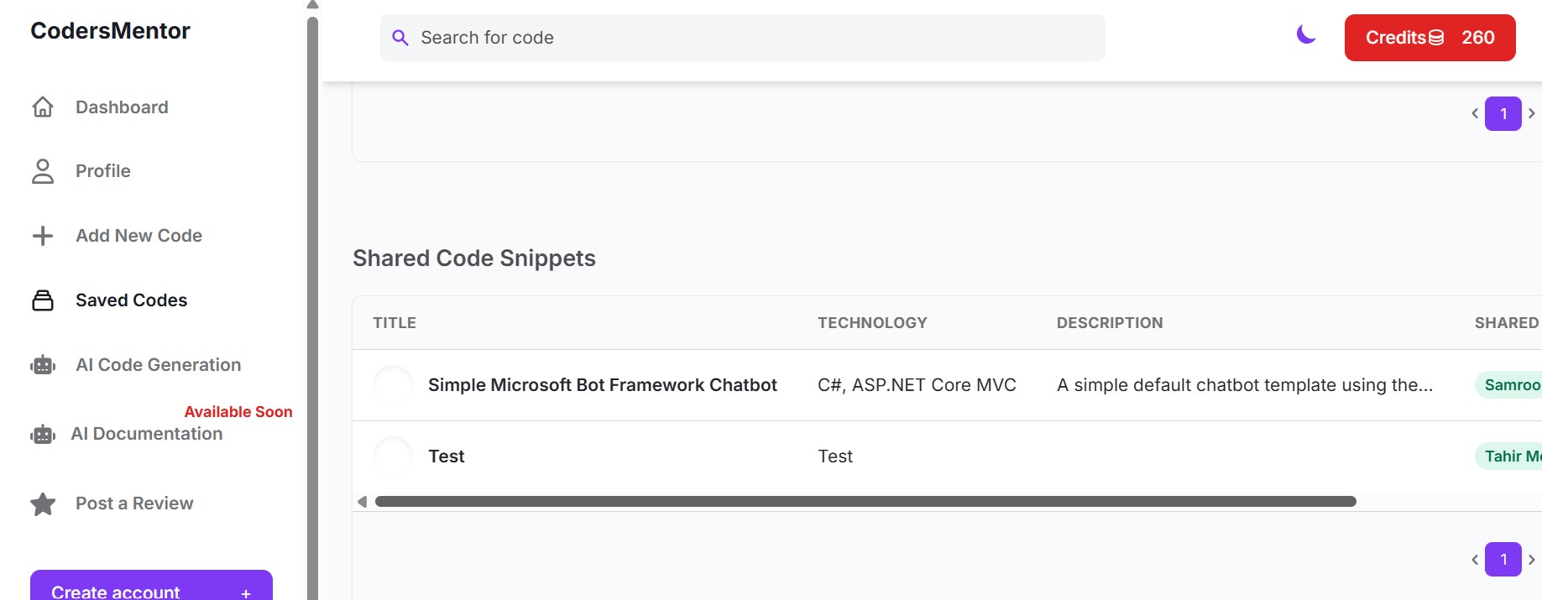
Task: Click next page arrow below the Shared Snippets table
Action: 1532,560
